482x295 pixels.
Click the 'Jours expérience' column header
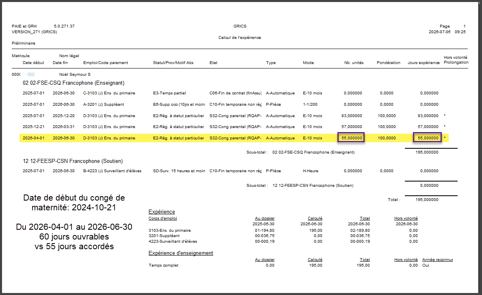pyautogui.click(x=424, y=62)
